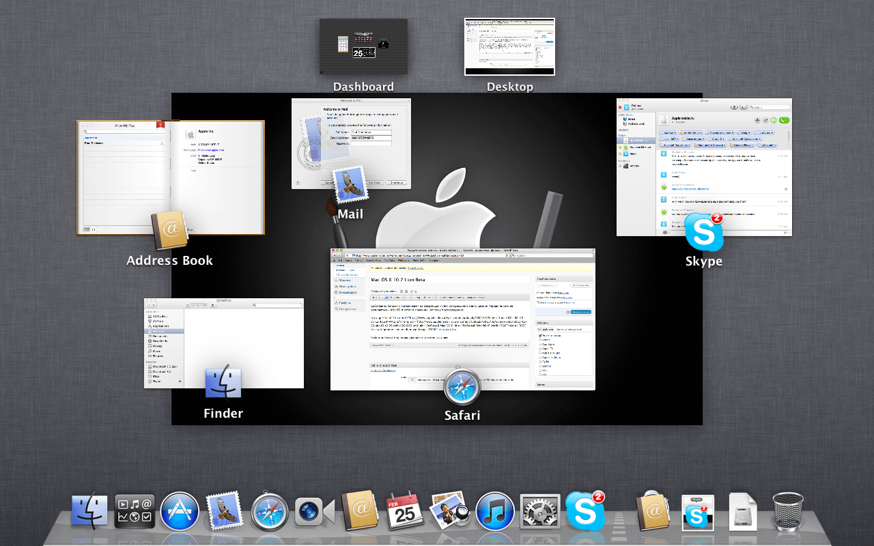Click Skype app icon with badge in Dock
Viewport: 874px width, 546px height.
(585, 511)
